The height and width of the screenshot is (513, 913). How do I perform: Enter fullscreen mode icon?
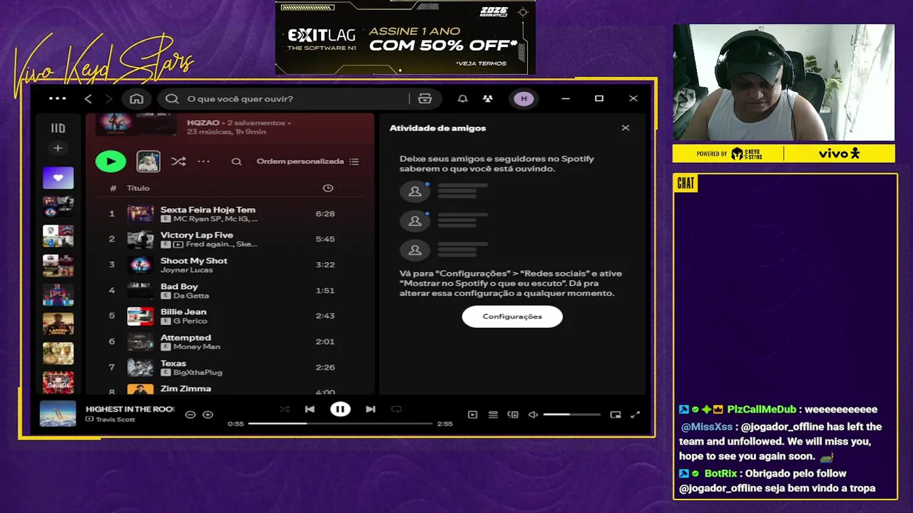(x=636, y=415)
